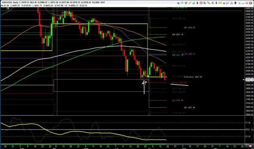
Task: Click the orange pencil drawing tool
Action: (x=190, y=3)
